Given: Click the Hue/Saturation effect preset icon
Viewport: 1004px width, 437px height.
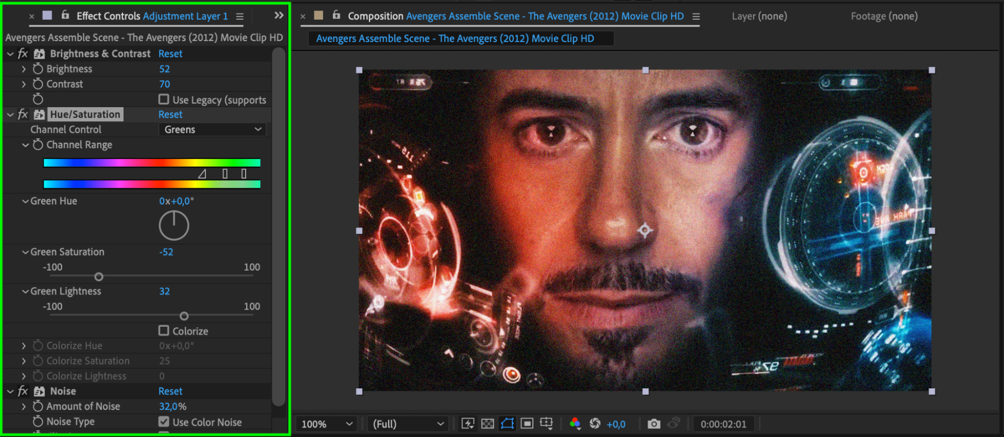Looking at the screenshot, I should tap(39, 114).
